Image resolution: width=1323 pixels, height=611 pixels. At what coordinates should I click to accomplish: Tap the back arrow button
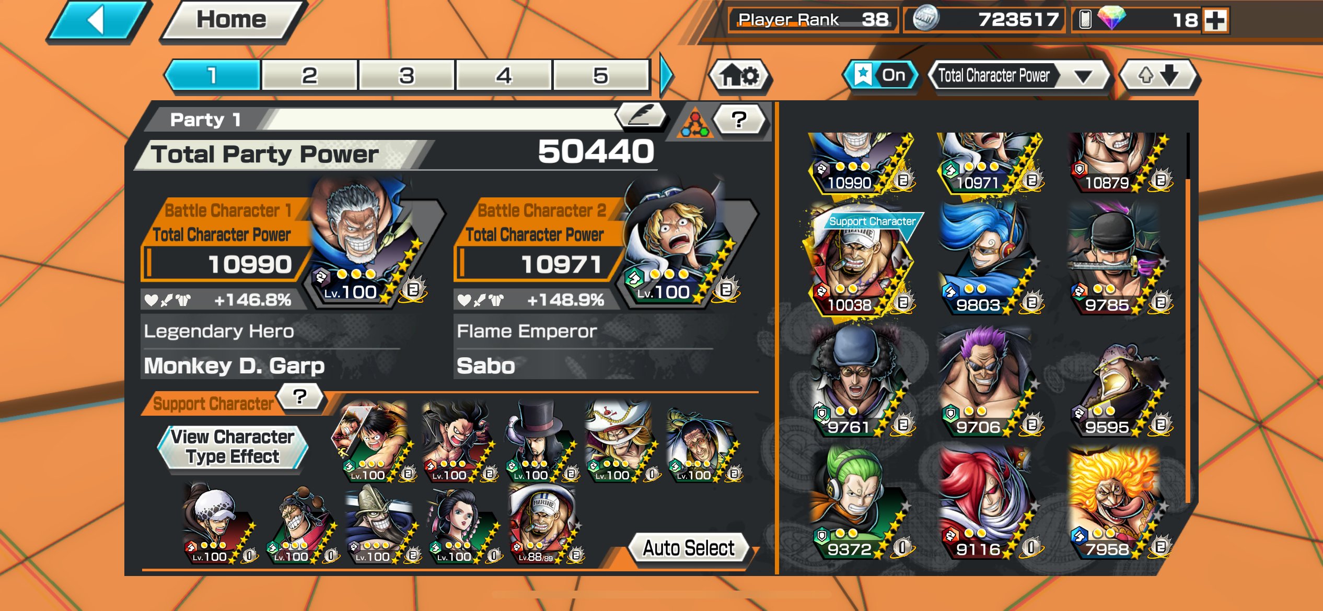coord(98,21)
